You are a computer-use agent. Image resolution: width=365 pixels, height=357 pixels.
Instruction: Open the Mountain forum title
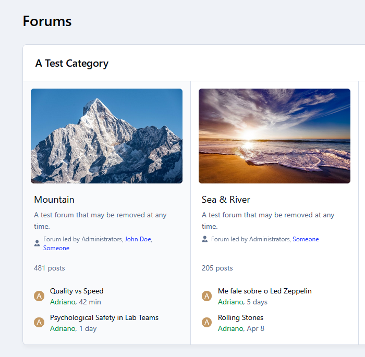(54, 200)
